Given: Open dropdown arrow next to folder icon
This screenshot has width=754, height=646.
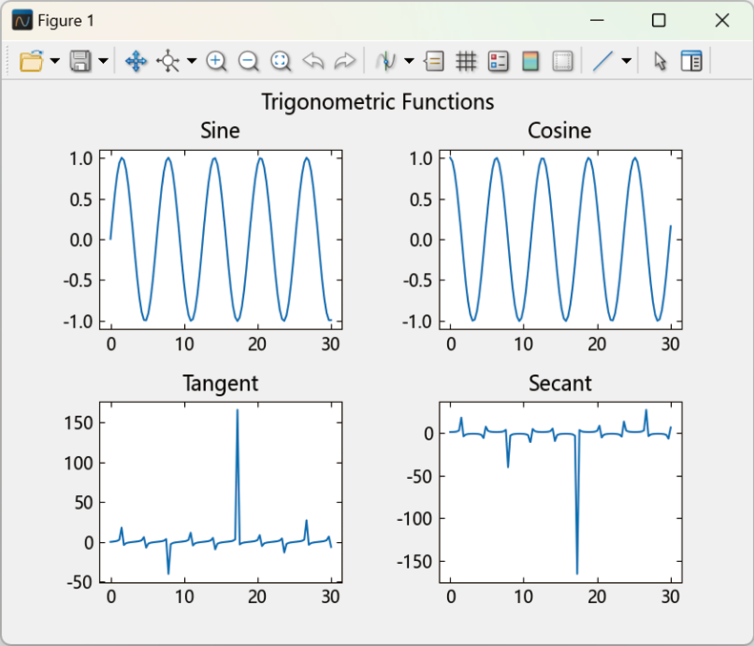Looking at the screenshot, I should [x=55, y=61].
